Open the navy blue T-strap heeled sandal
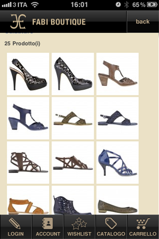The width and height of the screenshot is (159, 239). pos(28,118)
